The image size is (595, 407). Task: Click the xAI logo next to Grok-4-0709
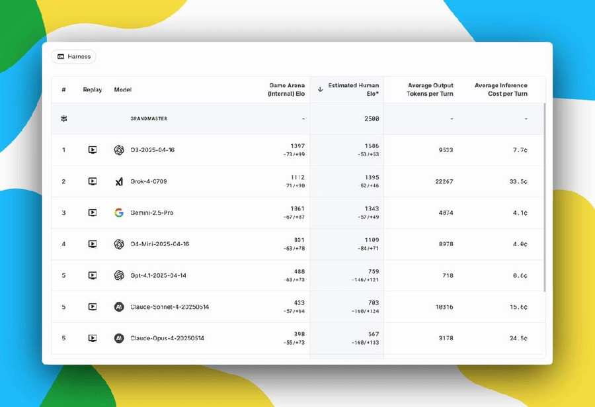pyautogui.click(x=119, y=181)
